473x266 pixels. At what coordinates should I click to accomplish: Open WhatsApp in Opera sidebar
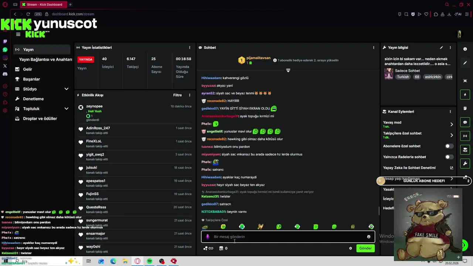click(x=5, y=50)
